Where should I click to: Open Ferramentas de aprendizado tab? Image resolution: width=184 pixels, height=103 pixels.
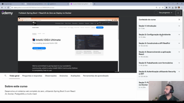click(x=96, y=76)
